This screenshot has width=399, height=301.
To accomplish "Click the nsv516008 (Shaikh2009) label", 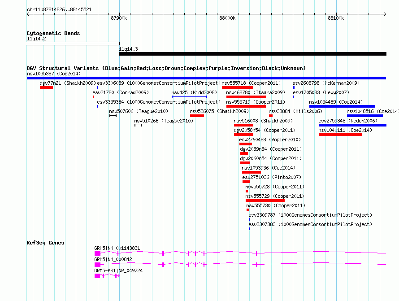I will click(263, 121).
